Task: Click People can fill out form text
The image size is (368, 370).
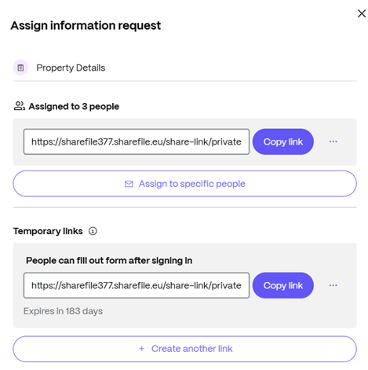Action: [109, 261]
